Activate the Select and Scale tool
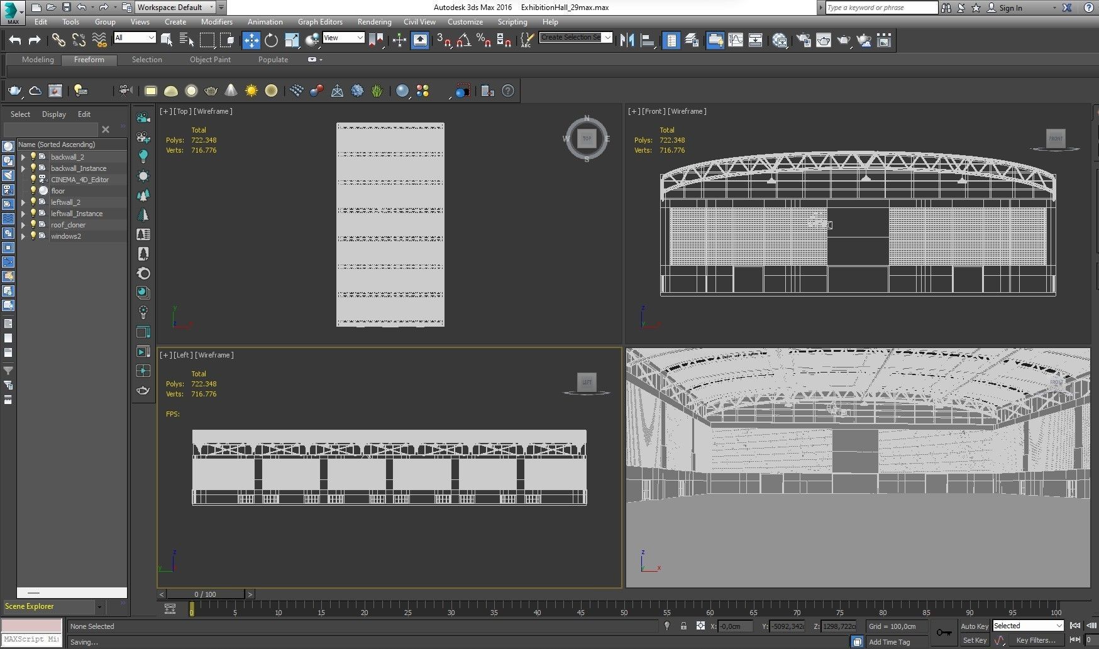This screenshot has height=649, width=1099. click(292, 40)
